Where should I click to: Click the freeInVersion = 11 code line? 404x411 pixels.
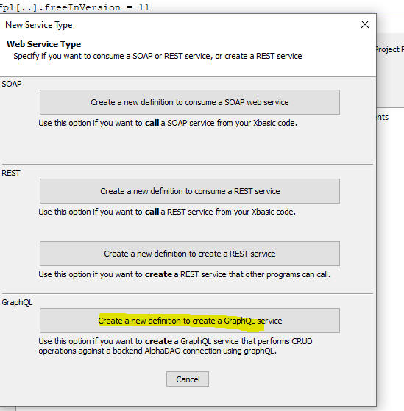75,7
